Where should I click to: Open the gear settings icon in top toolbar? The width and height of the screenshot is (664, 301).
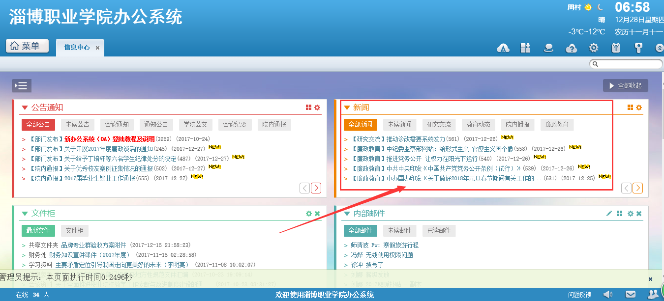coord(594,48)
